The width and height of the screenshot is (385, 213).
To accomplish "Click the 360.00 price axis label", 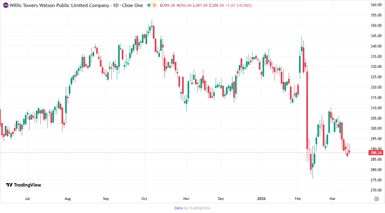I will point(376,5).
